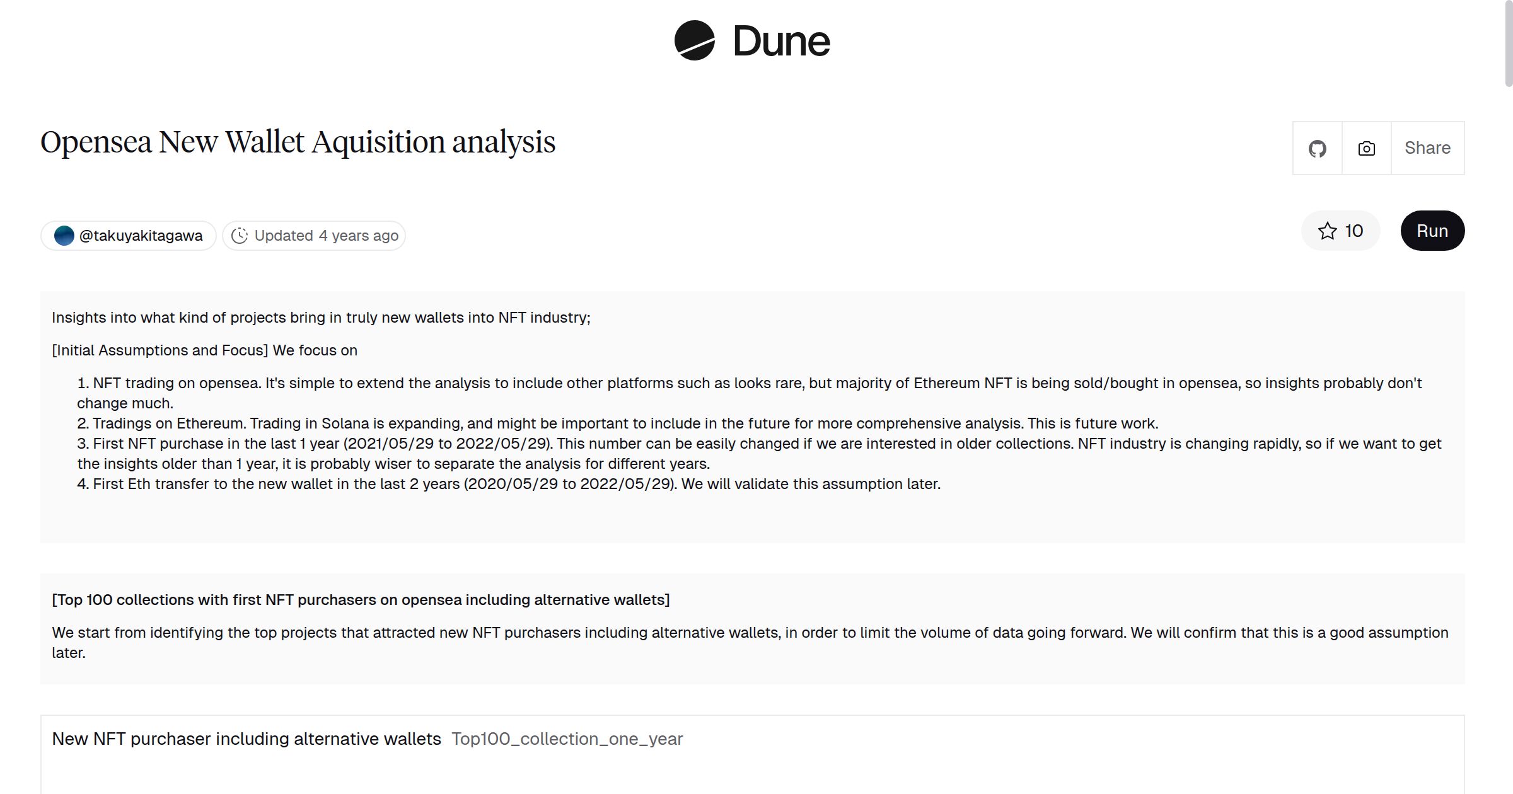Toggle the screenshot capture option

click(1365, 148)
